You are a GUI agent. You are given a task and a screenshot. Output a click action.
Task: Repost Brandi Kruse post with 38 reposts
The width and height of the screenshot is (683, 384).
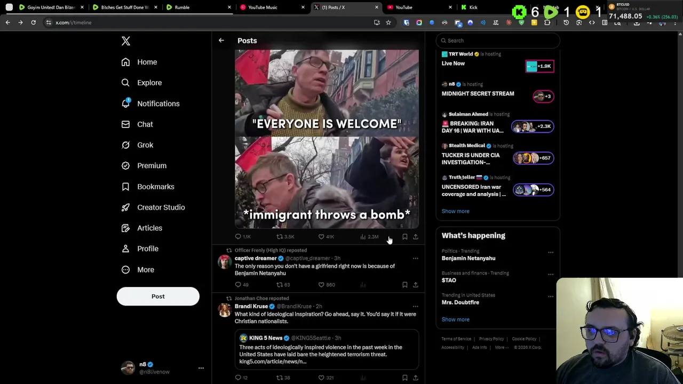[x=283, y=378]
